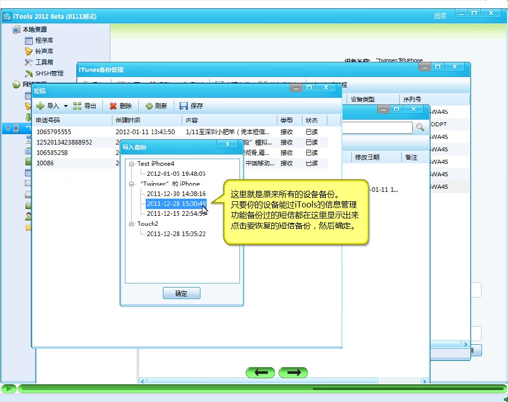This screenshot has width=508, height=402.
Task: Click the Export (导出) toolbar button
Action: [85, 106]
